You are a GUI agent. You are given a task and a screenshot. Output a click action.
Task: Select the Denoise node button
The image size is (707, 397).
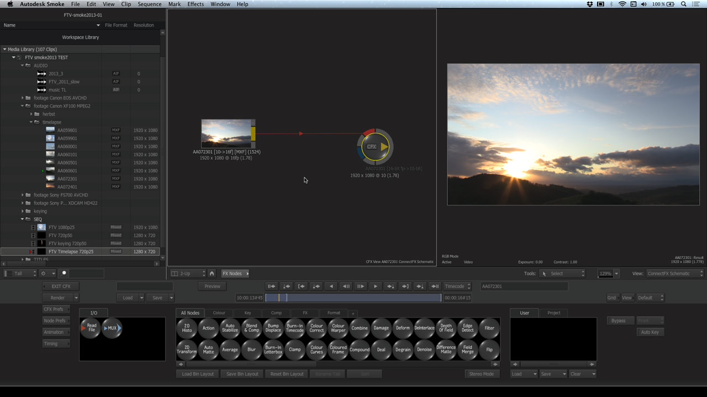424,350
